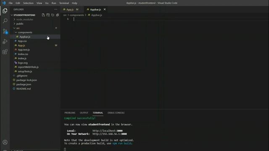
Task: Switch to the PROBLEMS panel tab
Action: pyautogui.click(x=70, y=113)
